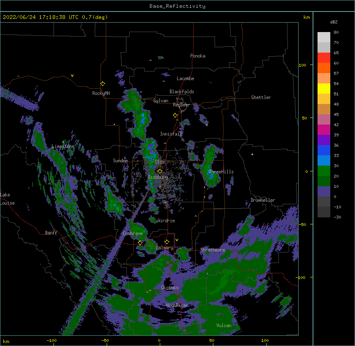The height and width of the screenshot is (346, 355).
Task: Select the orange 57-60 dBZ legend swatch
Action: [324, 68]
